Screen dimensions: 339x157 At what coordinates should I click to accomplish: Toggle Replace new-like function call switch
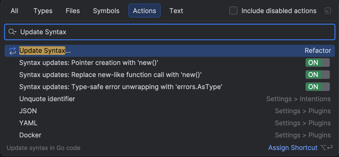pos(317,75)
